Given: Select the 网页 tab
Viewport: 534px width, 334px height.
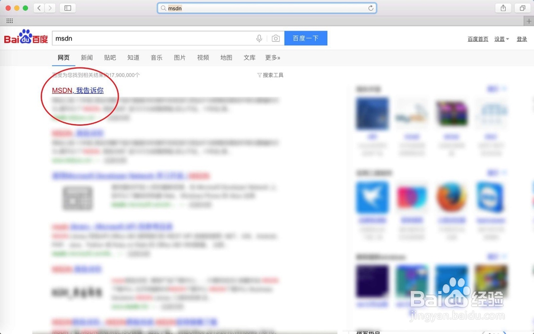Looking at the screenshot, I should click(64, 58).
